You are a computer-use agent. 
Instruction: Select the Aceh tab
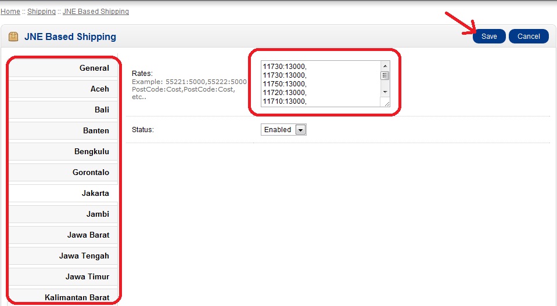tap(64, 89)
